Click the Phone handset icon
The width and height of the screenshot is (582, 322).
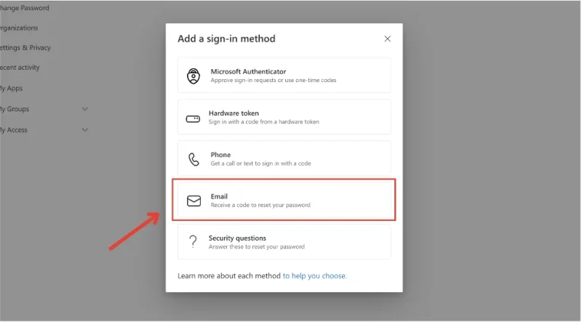point(194,159)
